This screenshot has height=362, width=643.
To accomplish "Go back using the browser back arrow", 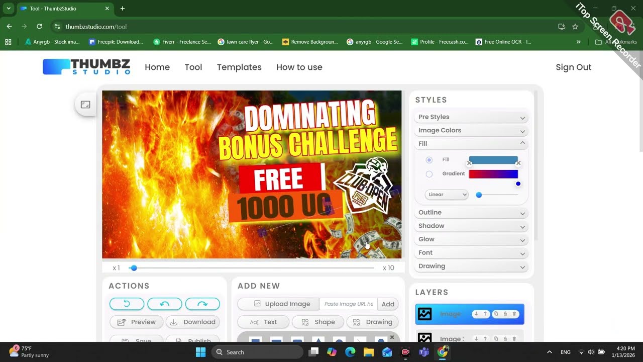I will click(x=9, y=27).
